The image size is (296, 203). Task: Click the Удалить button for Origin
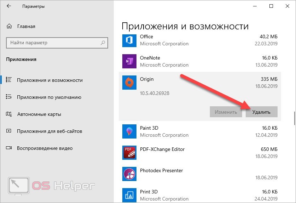(262, 112)
